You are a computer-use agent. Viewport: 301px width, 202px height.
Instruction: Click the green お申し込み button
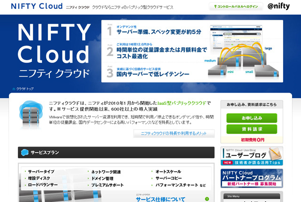click(x=252, y=118)
